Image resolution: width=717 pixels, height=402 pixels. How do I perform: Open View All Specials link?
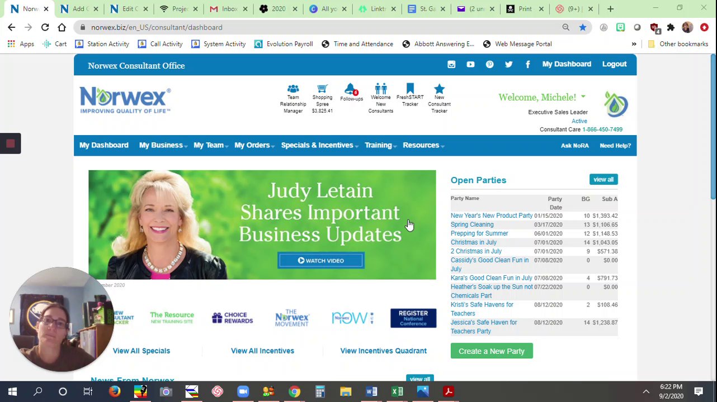coord(141,351)
